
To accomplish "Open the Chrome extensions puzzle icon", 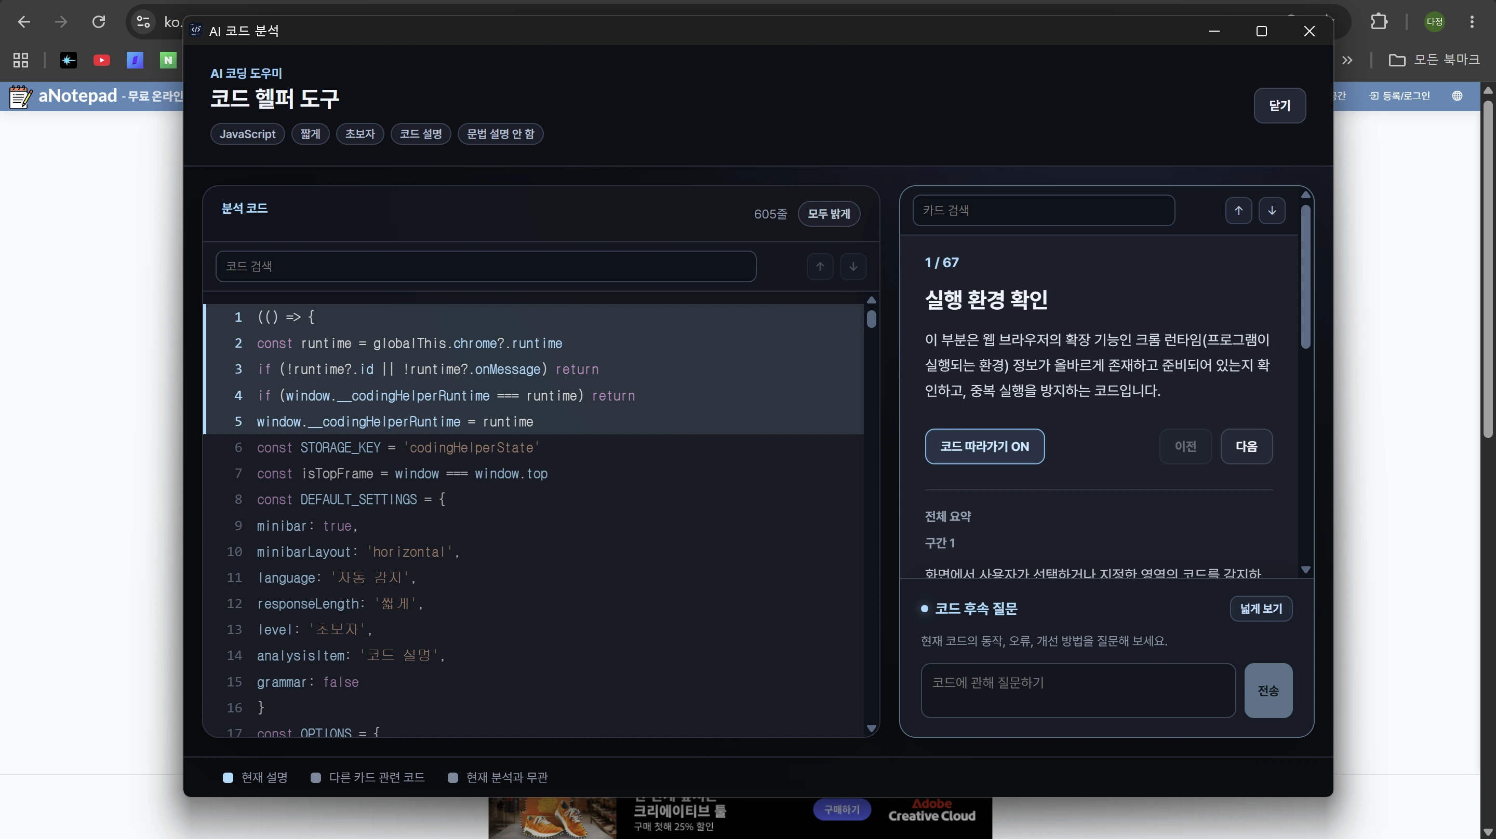I will 1379,22.
